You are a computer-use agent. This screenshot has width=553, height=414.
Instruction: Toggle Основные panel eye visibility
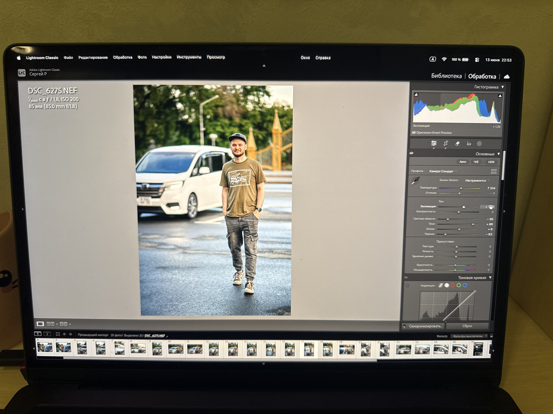tap(411, 153)
